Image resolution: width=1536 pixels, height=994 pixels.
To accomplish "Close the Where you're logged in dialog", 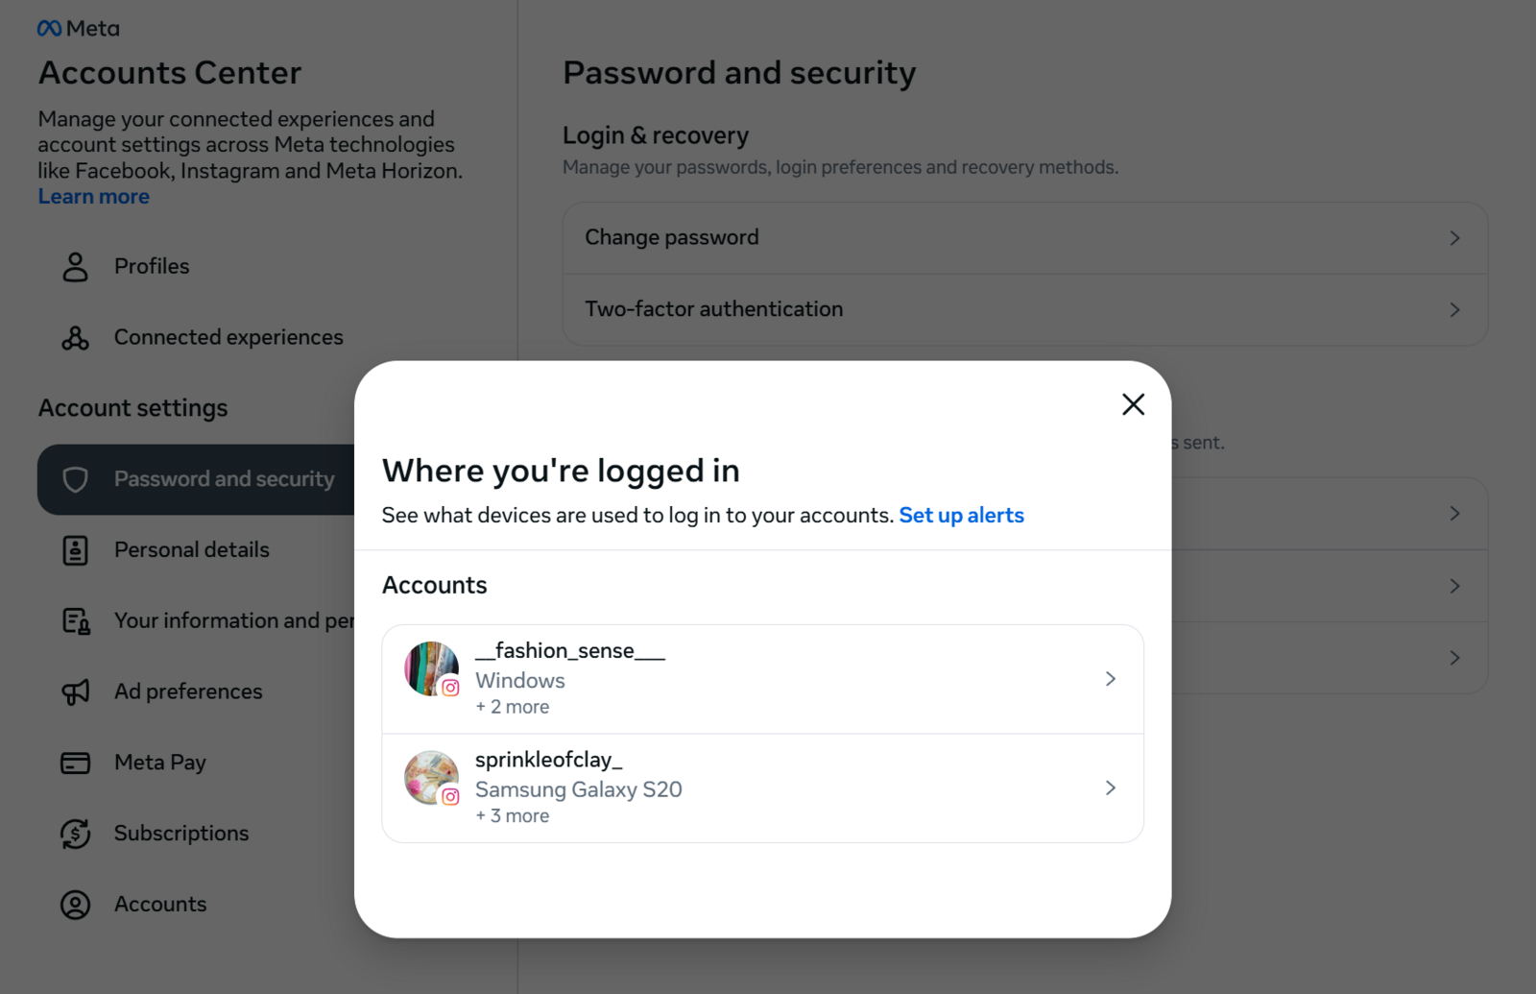I will (1133, 404).
